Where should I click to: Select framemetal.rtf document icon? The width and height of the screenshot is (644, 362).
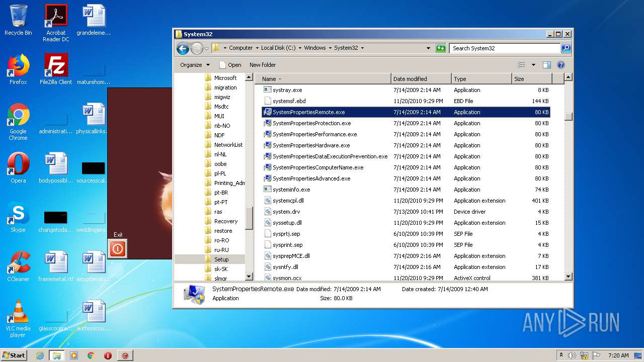(56, 266)
